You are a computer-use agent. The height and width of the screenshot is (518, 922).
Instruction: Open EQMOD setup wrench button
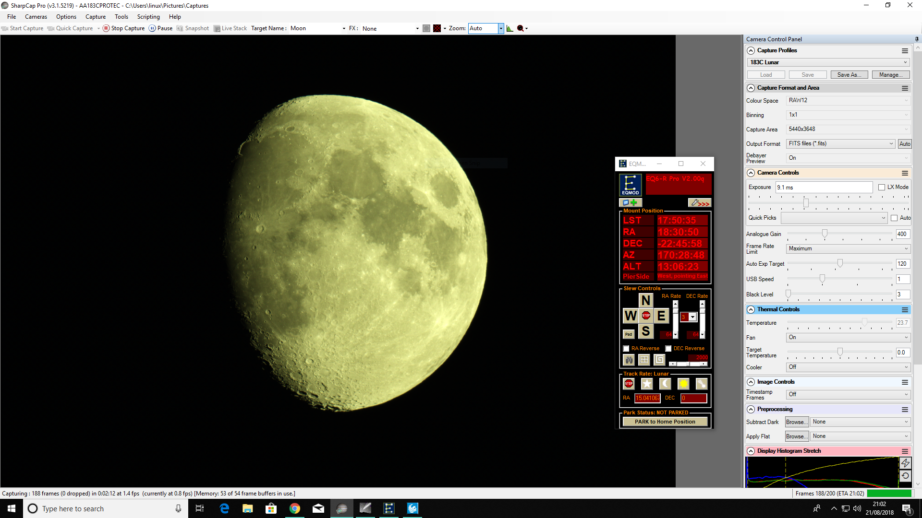(700, 203)
